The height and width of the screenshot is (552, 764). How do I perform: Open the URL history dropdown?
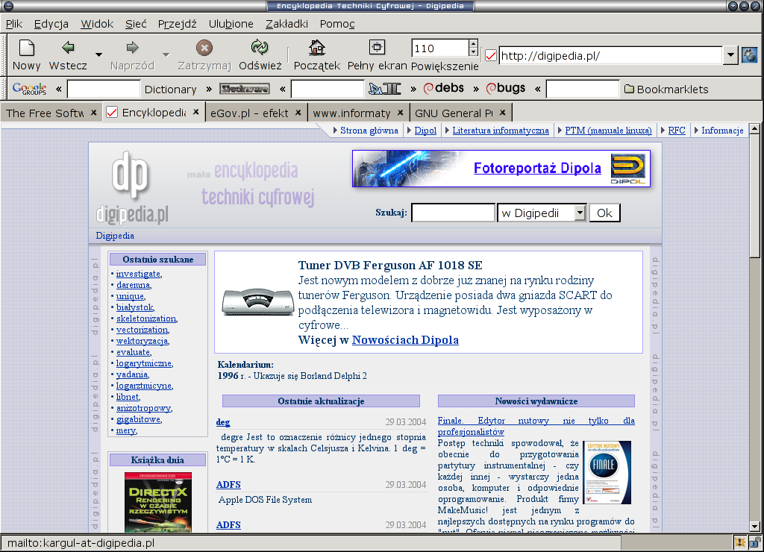(x=730, y=55)
